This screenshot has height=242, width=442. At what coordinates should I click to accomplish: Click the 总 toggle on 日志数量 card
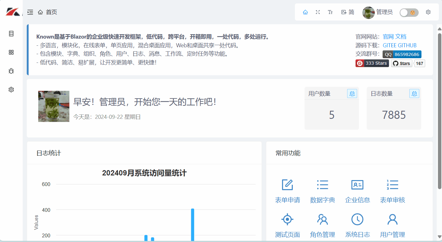tap(414, 93)
